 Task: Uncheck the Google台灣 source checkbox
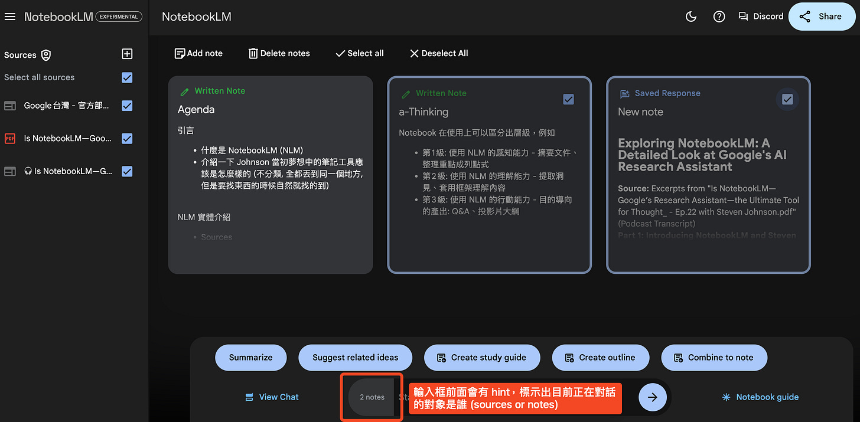(x=127, y=106)
